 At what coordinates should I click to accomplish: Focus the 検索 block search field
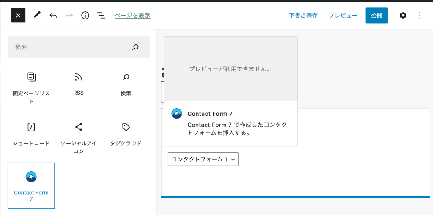pyautogui.click(x=79, y=47)
